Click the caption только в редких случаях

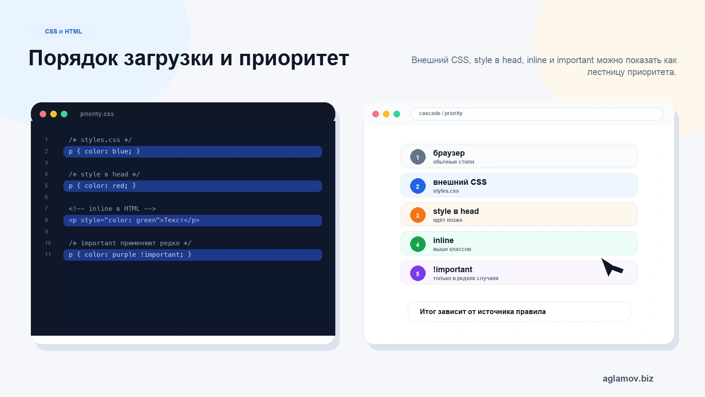tap(466, 278)
